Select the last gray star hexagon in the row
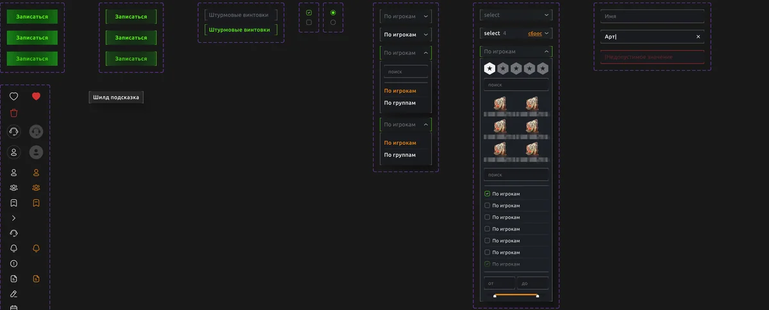 pos(543,68)
